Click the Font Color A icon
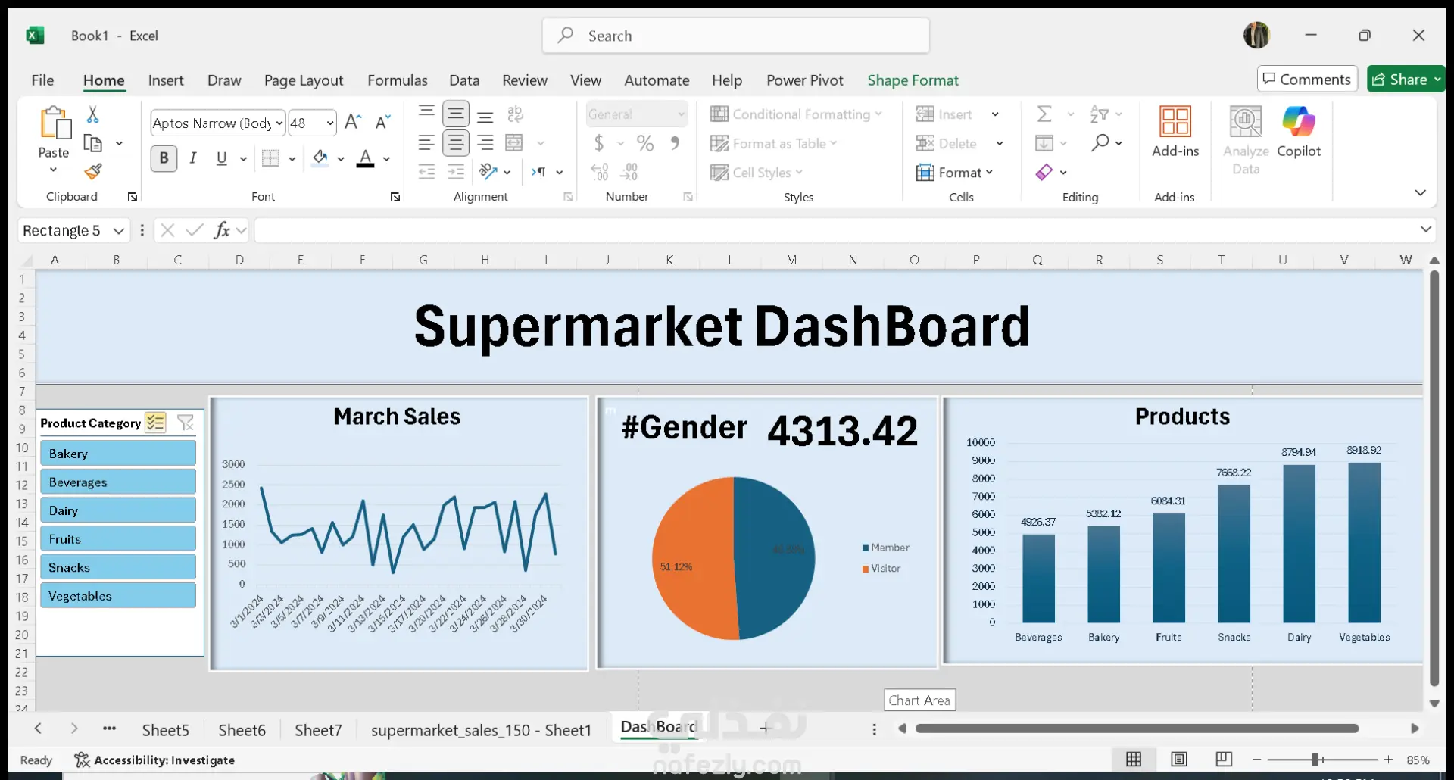The width and height of the screenshot is (1454, 780). [366, 158]
